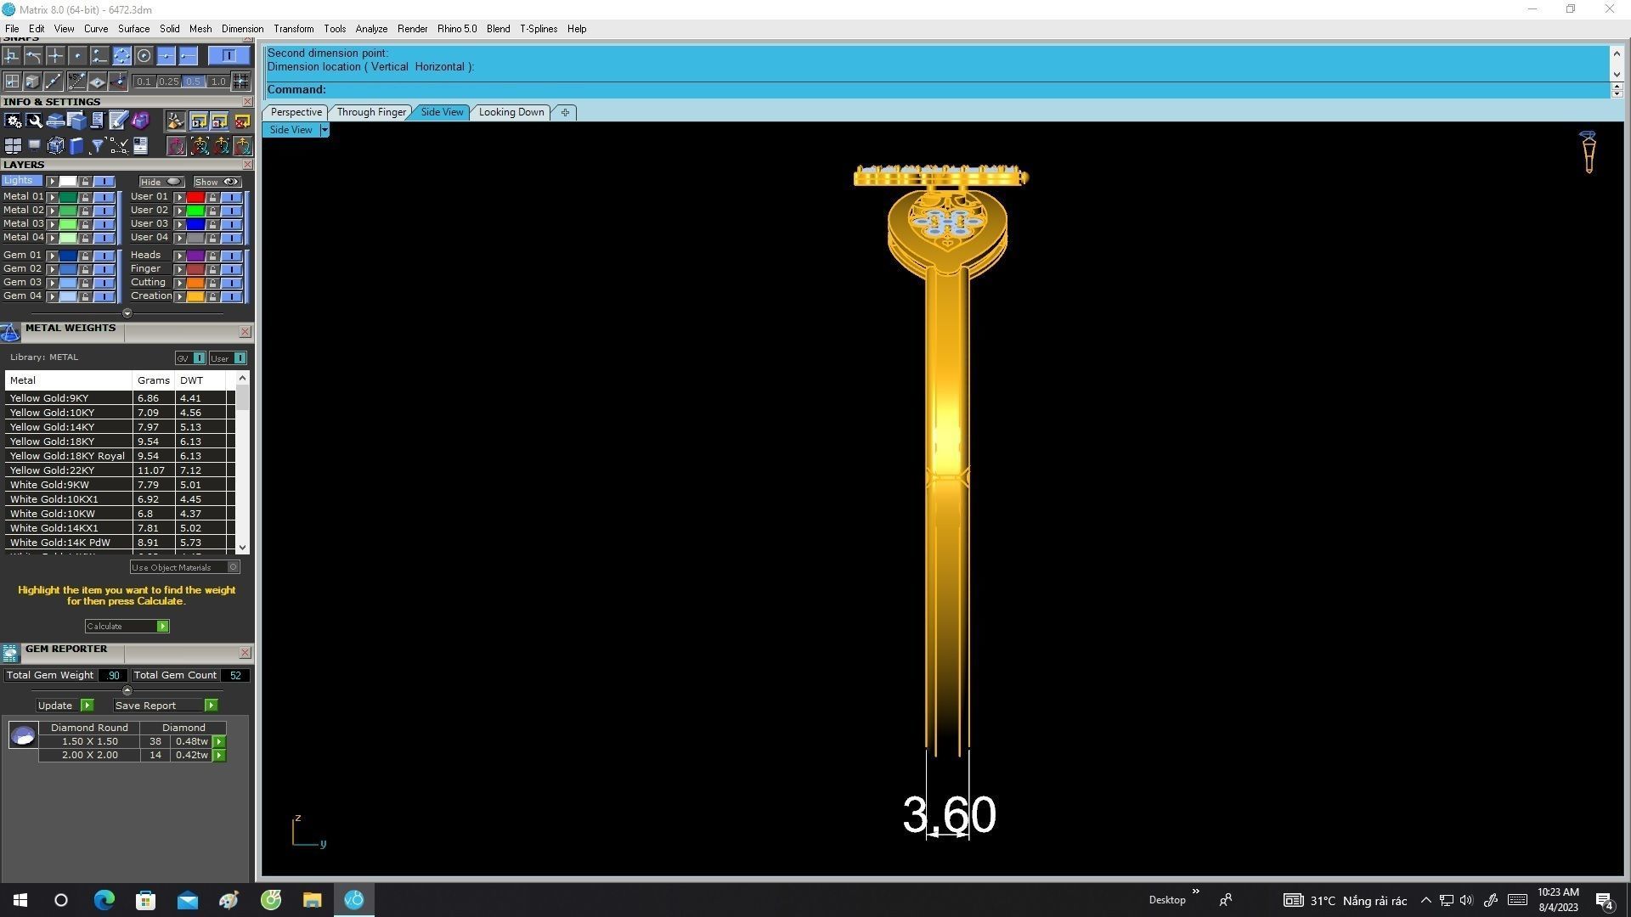1631x917 pixels.
Task: Click the funnel filter selection icon
Action: point(98,146)
